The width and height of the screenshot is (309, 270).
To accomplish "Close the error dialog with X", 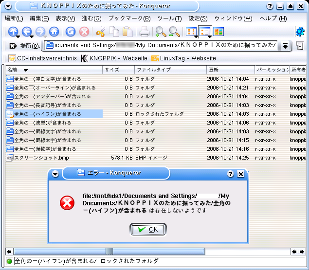I will (240, 174).
